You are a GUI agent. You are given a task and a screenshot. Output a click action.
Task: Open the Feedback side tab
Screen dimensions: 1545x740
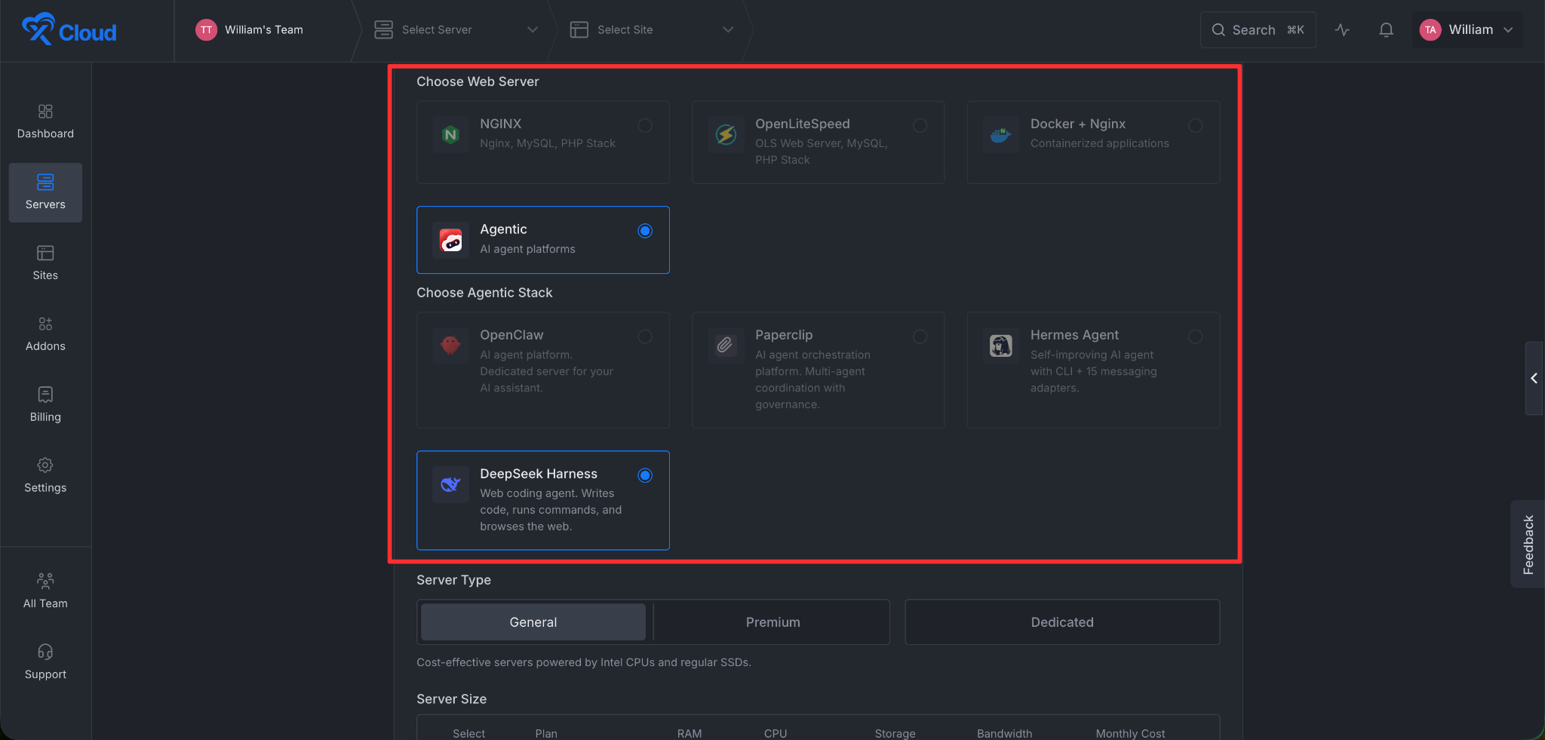pos(1528,544)
